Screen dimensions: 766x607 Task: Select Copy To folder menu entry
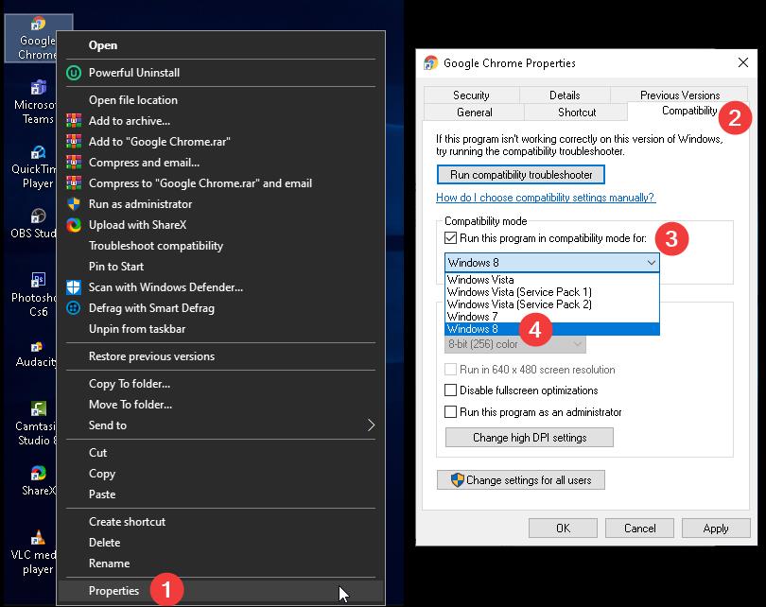coord(220,383)
